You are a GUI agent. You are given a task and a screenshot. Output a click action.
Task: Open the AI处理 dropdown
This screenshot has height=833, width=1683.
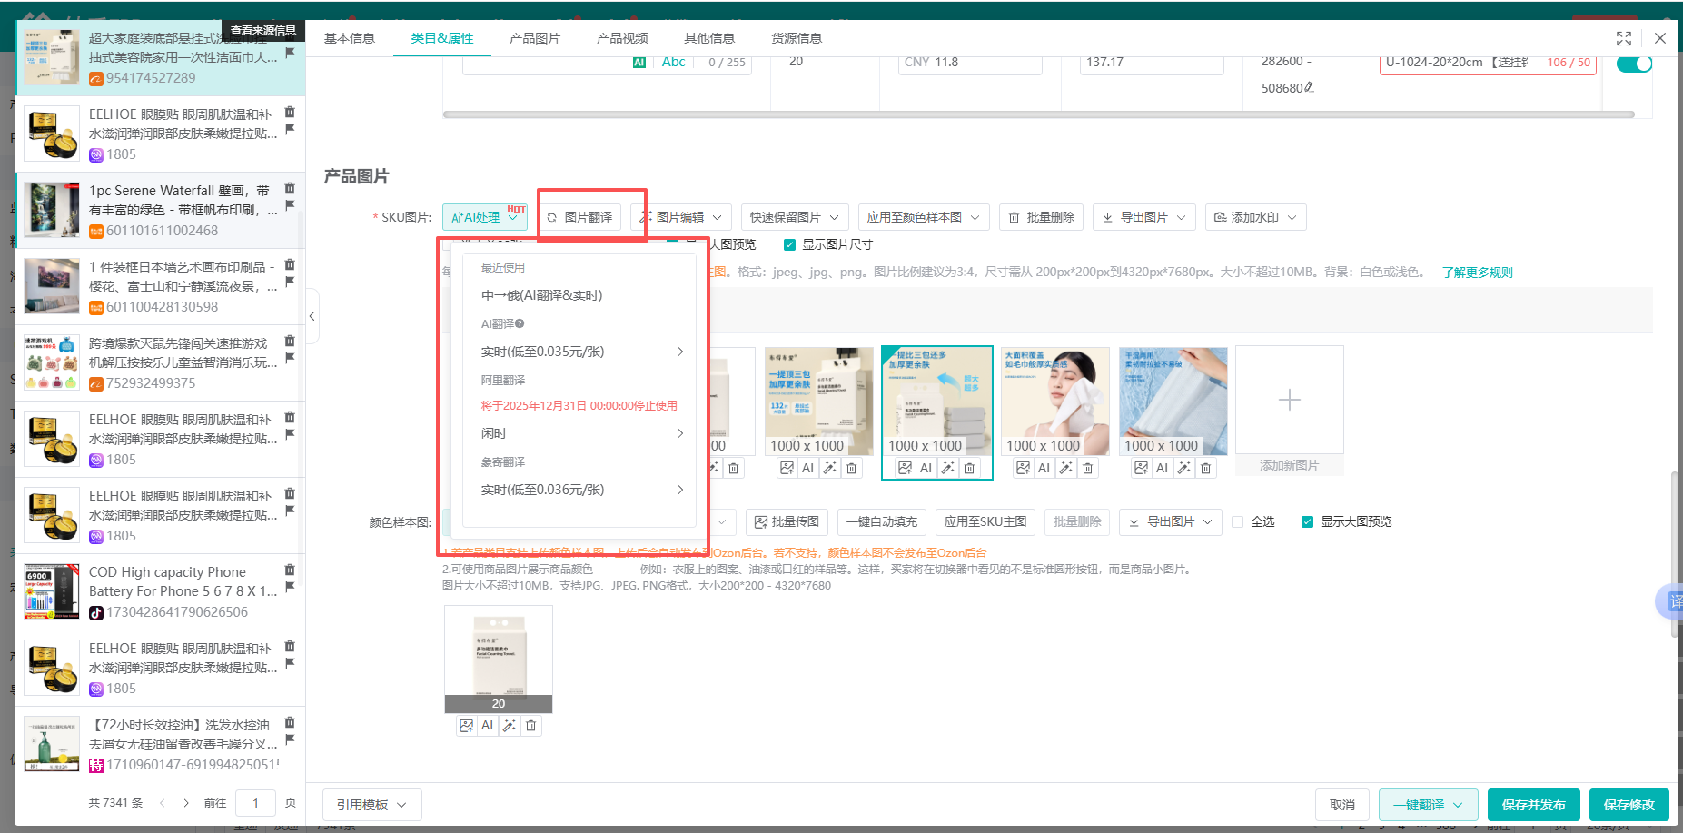pos(485,217)
